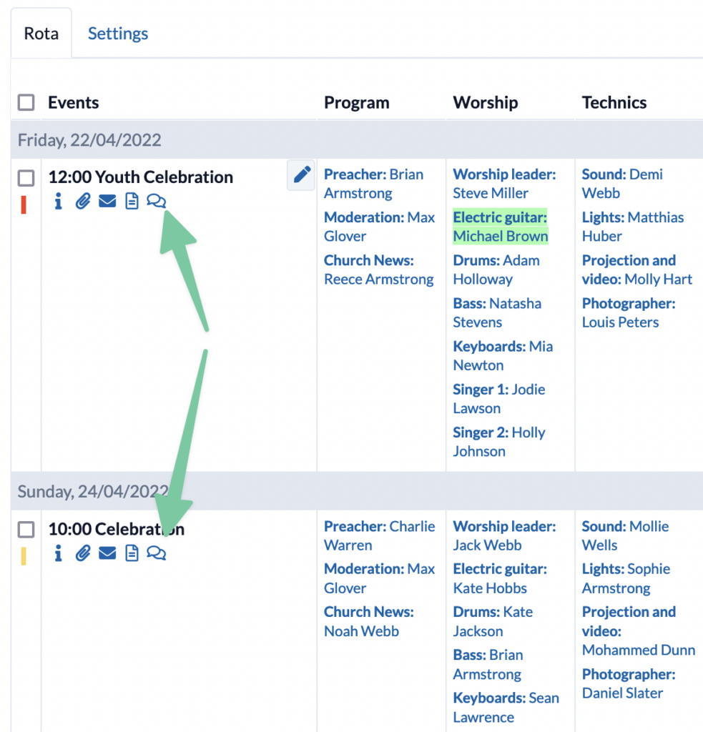Viewport: 703px width, 732px height.
Task: Open chat icon for 10:00 Celebration
Action: pyautogui.click(x=157, y=553)
